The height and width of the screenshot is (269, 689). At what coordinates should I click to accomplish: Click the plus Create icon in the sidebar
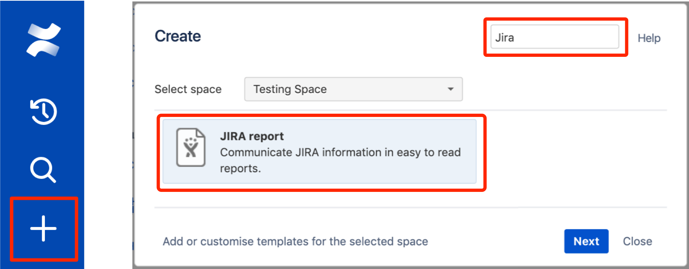click(x=43, y=228)
